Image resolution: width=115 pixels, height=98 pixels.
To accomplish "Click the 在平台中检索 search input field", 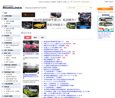I will (x=78, y=8).
